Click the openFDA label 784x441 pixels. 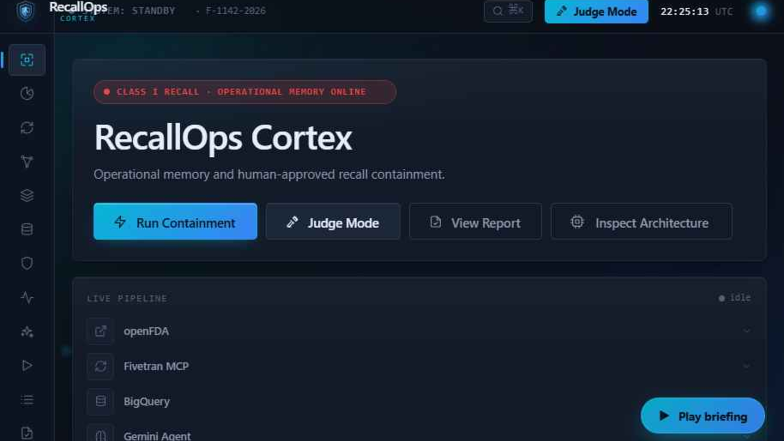[146, 332]
